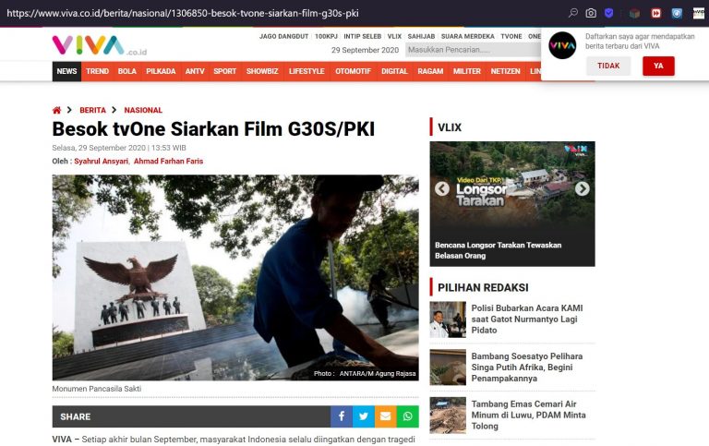Open the TREND menu tab
This screenshot has width=709, height=446.
97,71
